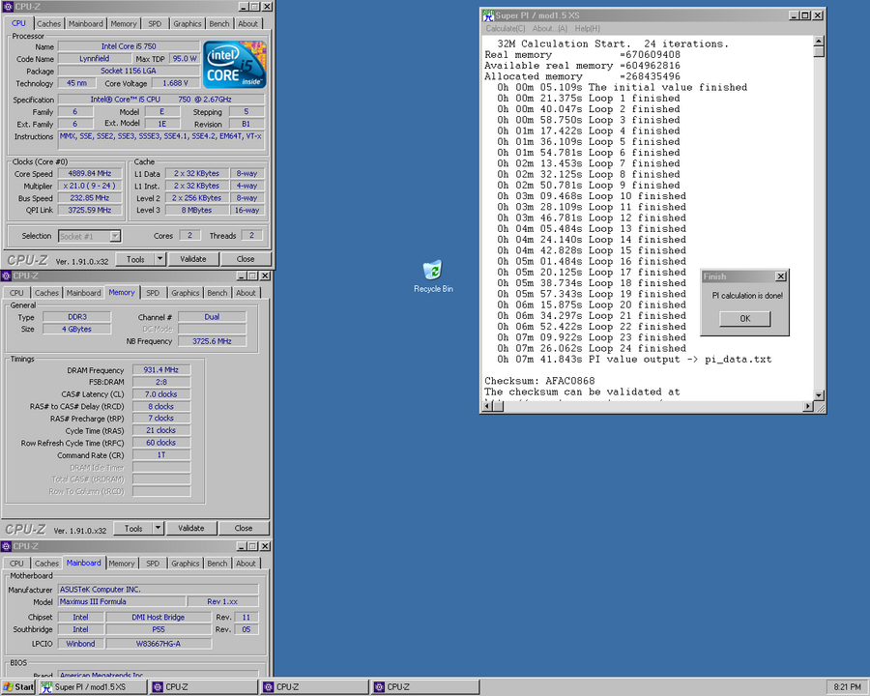Image resolution: width=870 pixels, height=696 pixels.
Task: Click the Loop 24 finished line
Action: [592, 348]
